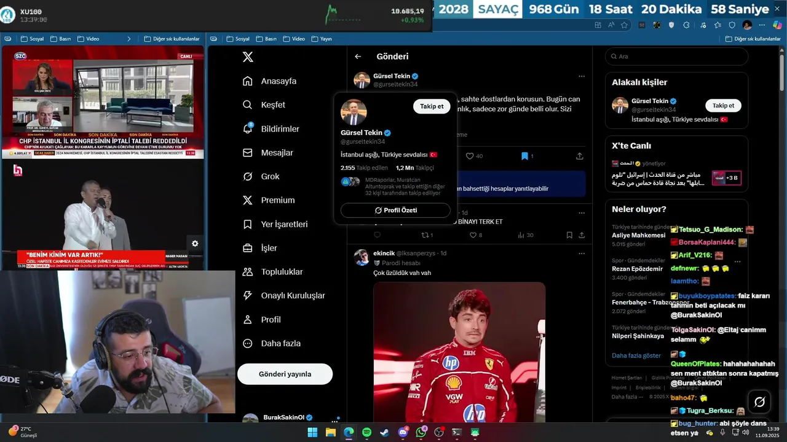Go to Anasayfa in X sidebar
Viewport: 787px width, 442px height.
coord(269,81)
